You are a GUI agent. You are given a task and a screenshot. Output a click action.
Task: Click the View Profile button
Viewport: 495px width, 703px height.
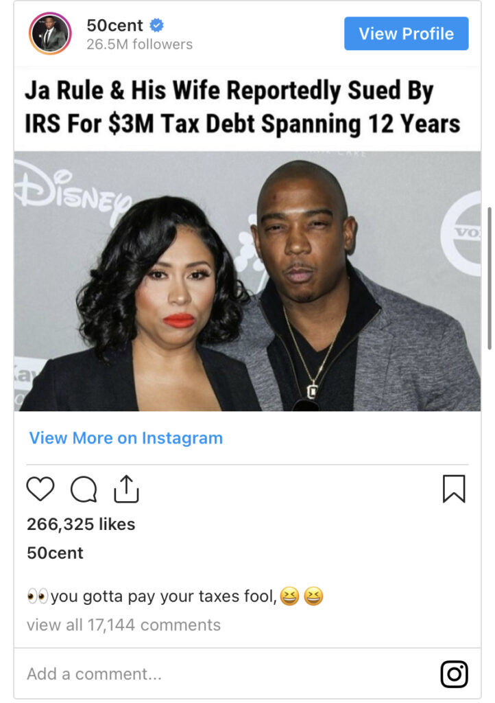[x=406, y=34]
